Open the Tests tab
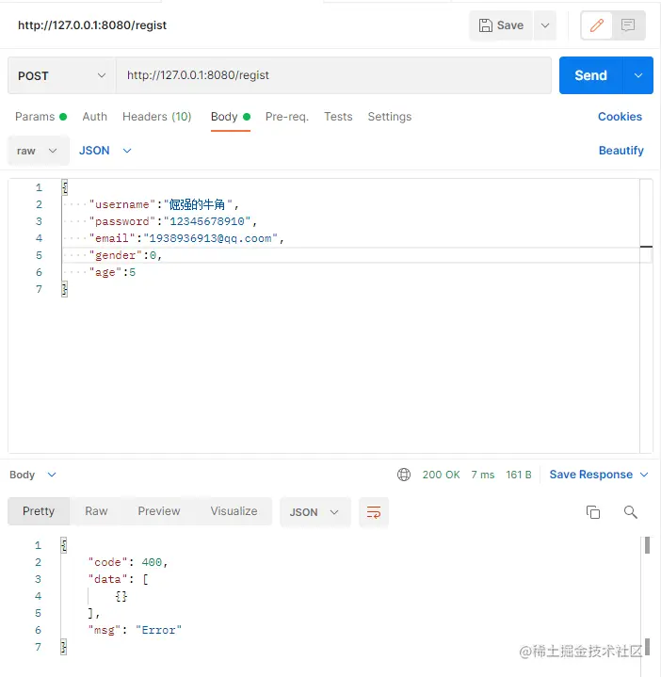661x677 pixels. (338, 117)
